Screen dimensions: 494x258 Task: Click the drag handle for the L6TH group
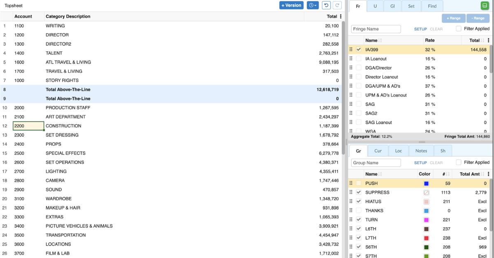click(351, 229)
